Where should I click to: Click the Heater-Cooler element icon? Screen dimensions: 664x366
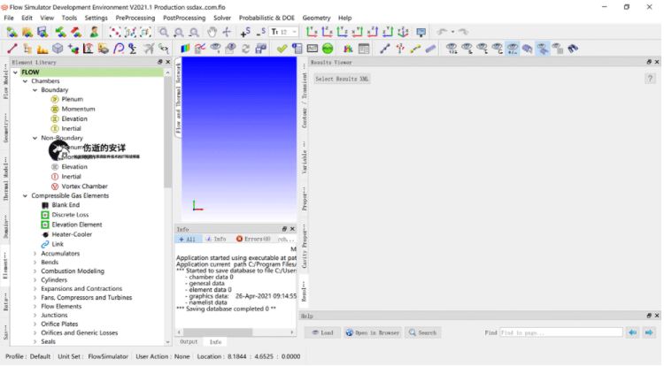45,234
